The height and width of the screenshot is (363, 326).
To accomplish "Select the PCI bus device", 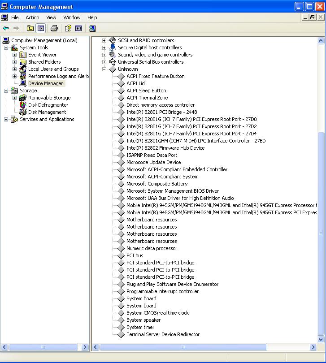I will click(x=135, y=255).
